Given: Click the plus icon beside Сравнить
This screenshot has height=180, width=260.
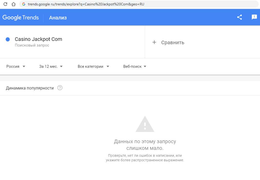Looking at the screenshot, I should pyautogui.click(x=154, y=42).
